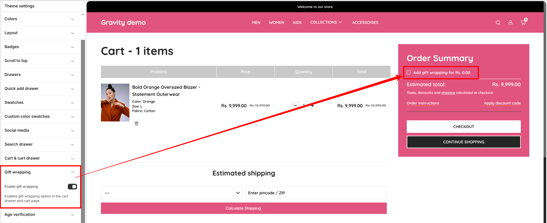Disable the Enable gift wrapping toggle
The image size is (547, 223).
click(72, 187)
